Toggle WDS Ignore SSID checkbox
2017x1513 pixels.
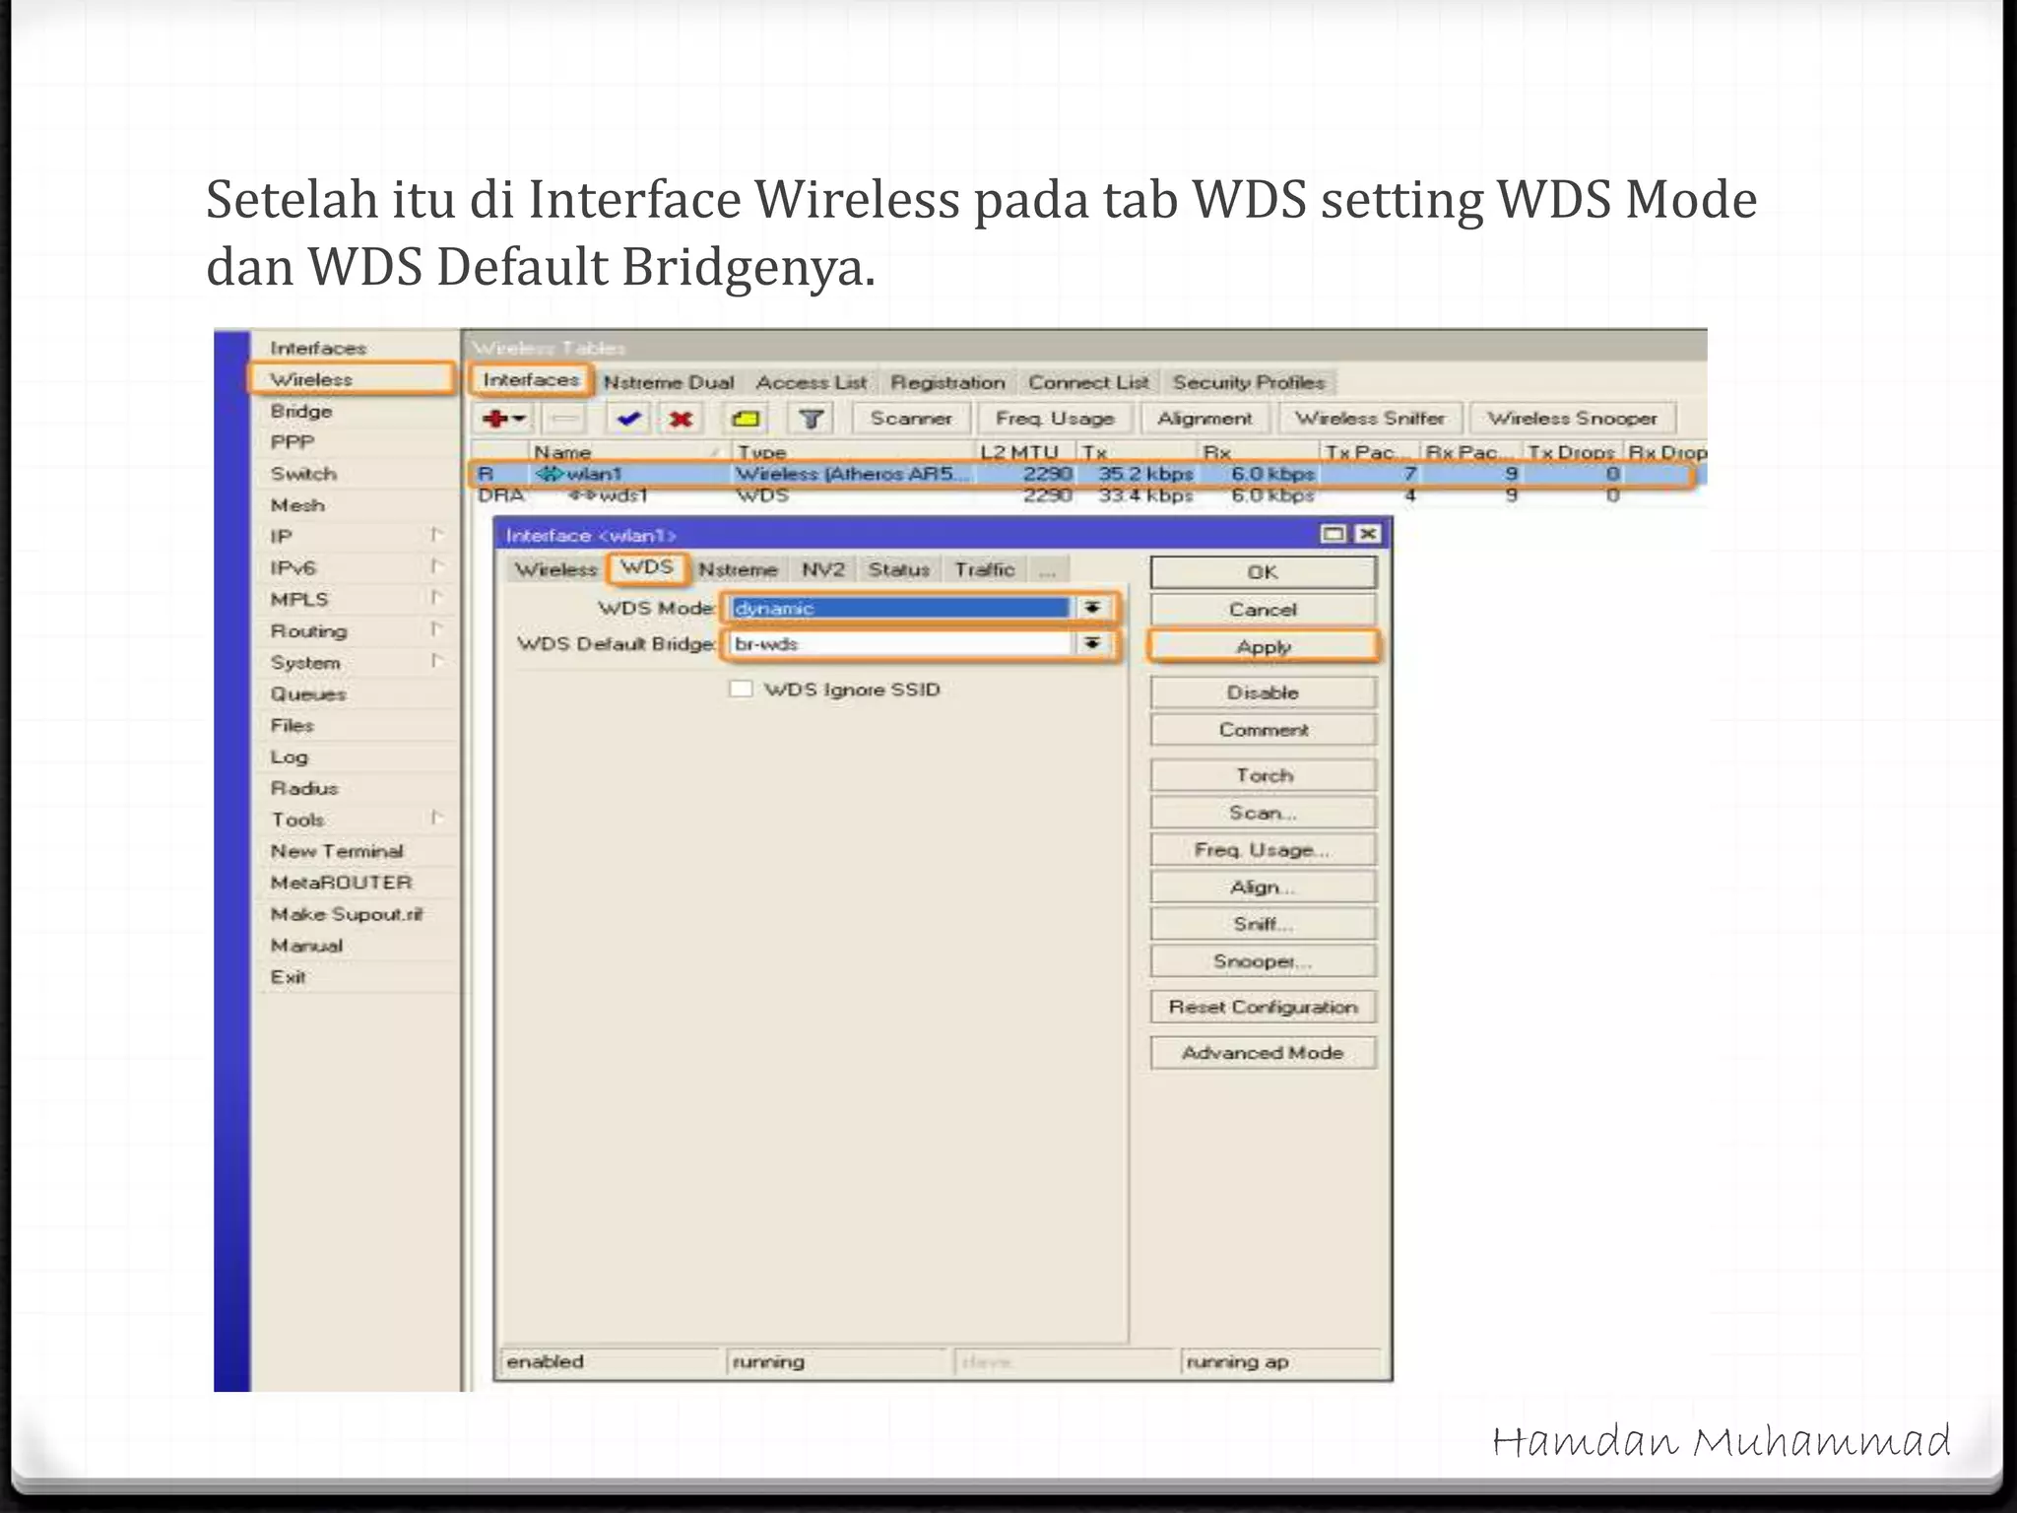[741, 689]
